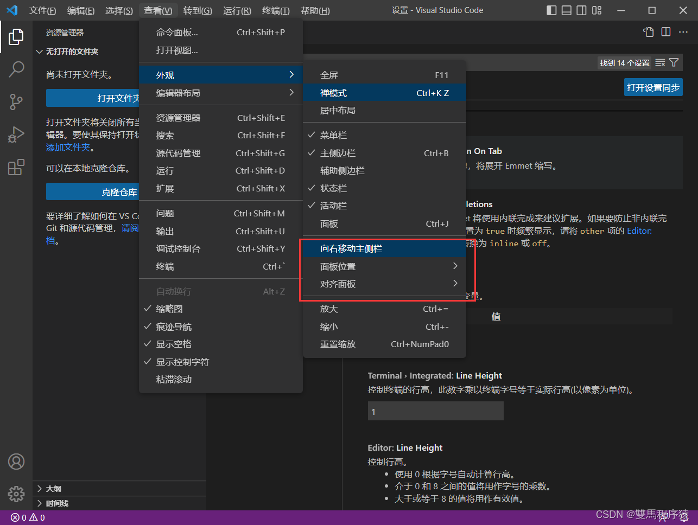698x525 pixels.
Task: Open the Explorer view in activity bar
Action: pos(16,37)
